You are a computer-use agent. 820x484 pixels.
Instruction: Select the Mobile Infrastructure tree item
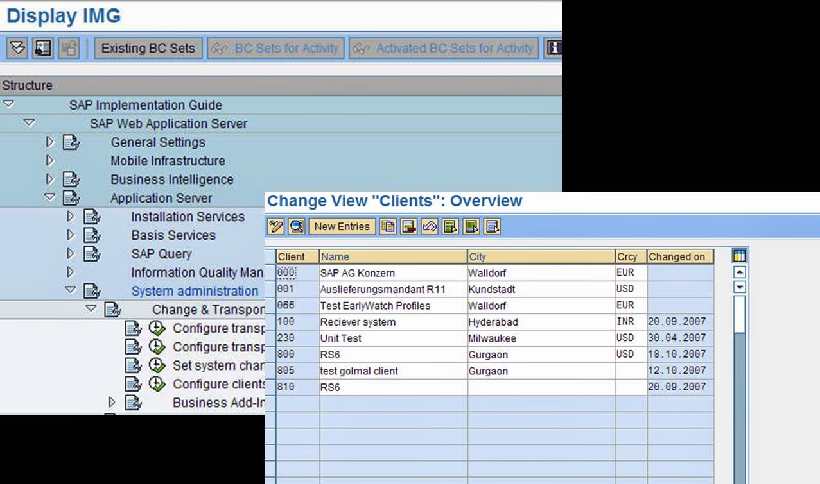[168, 161]
